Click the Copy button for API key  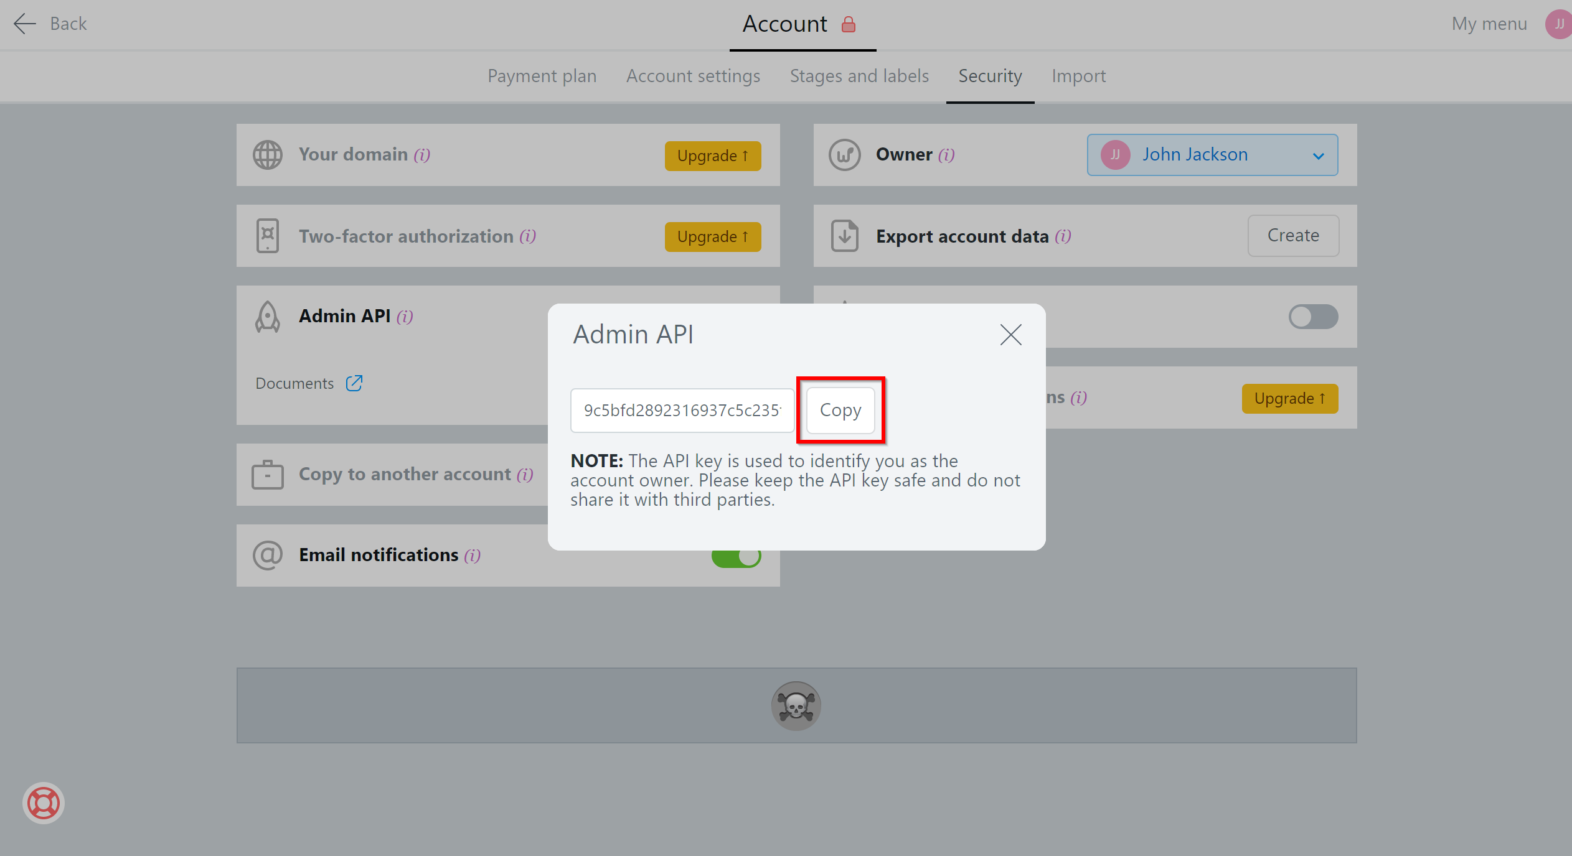(x=840, y=410)
